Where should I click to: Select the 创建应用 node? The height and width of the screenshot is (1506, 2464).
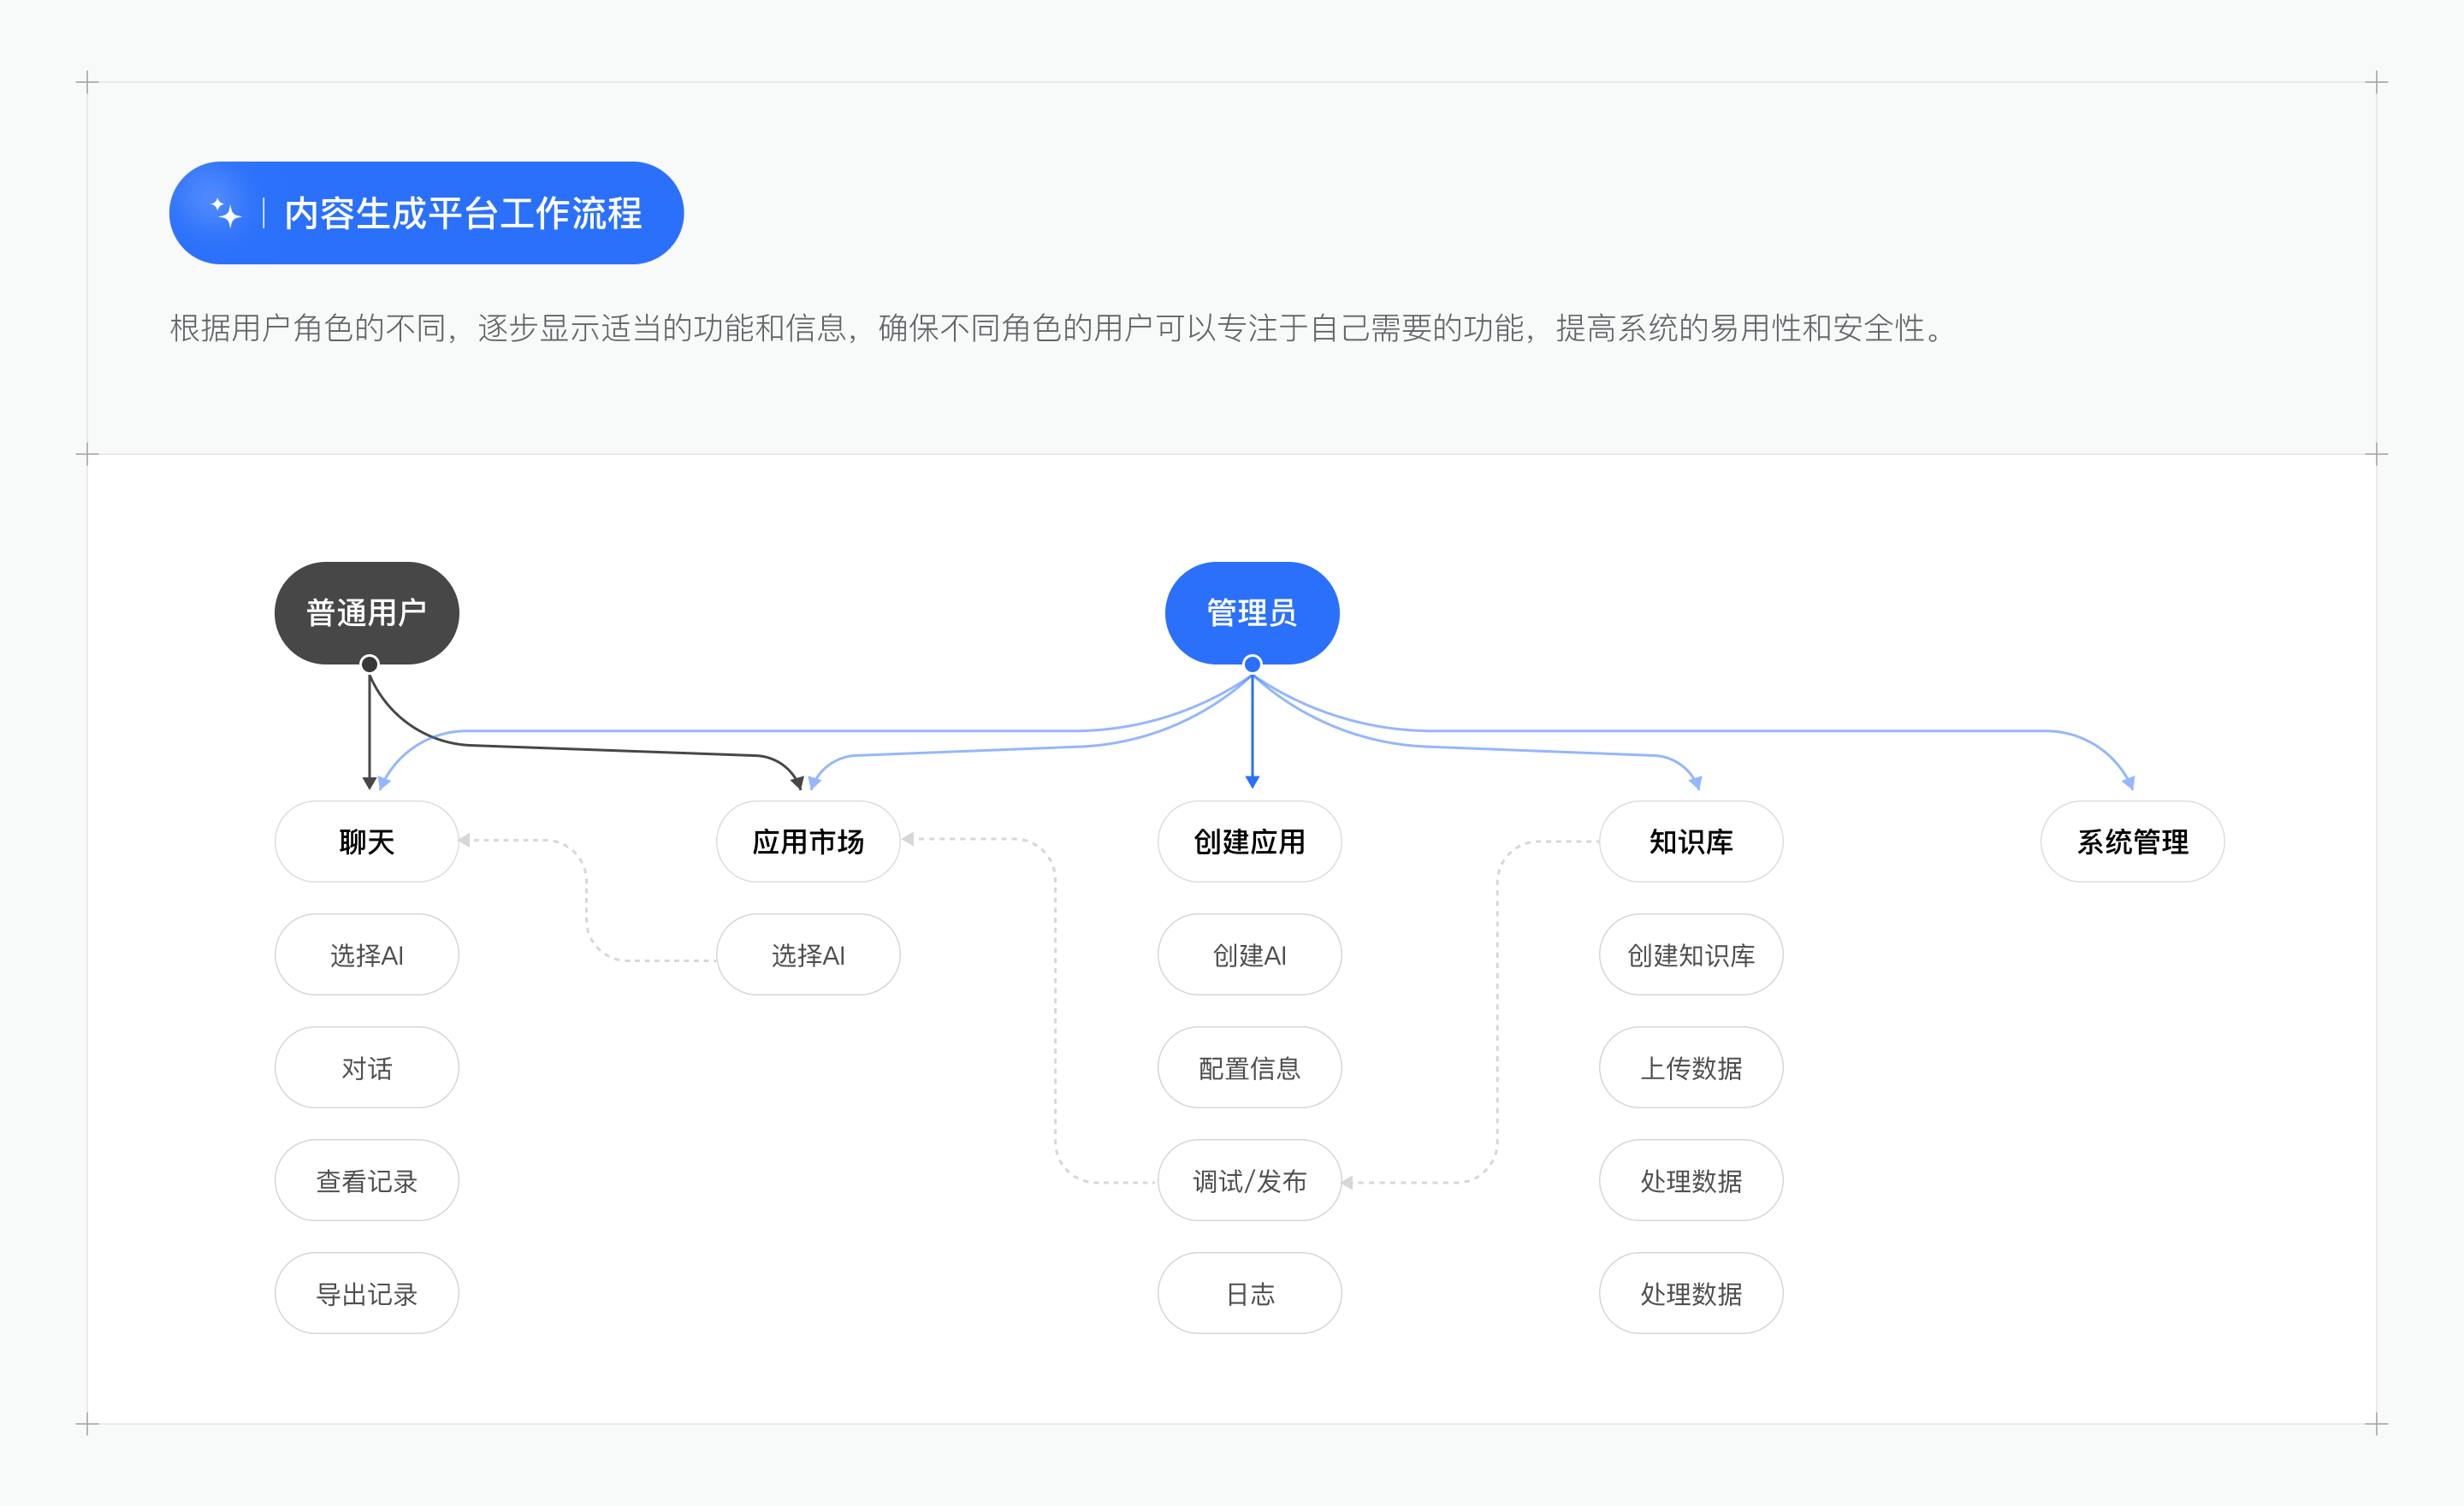[1249, 842]
